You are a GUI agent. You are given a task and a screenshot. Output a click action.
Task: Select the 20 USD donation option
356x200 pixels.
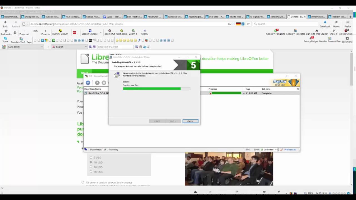(91, 167)
